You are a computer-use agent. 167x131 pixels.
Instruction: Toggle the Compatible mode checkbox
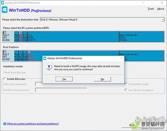(126, 84)
